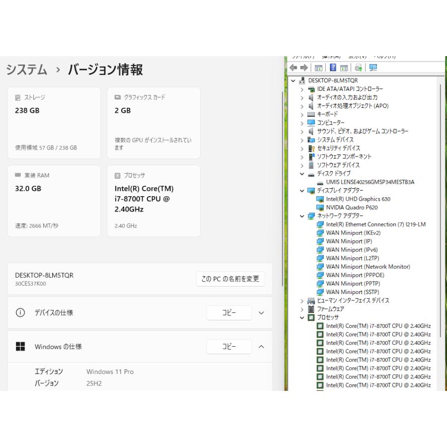Viewport: 447px width, 447px height.
Task: Select WAN Miniport (Network Monitor) entry
Action: click(x=368, y=267)
